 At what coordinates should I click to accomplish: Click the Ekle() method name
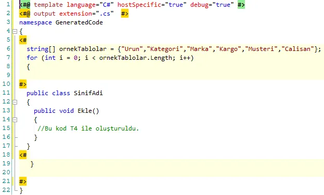coord(88,111)
